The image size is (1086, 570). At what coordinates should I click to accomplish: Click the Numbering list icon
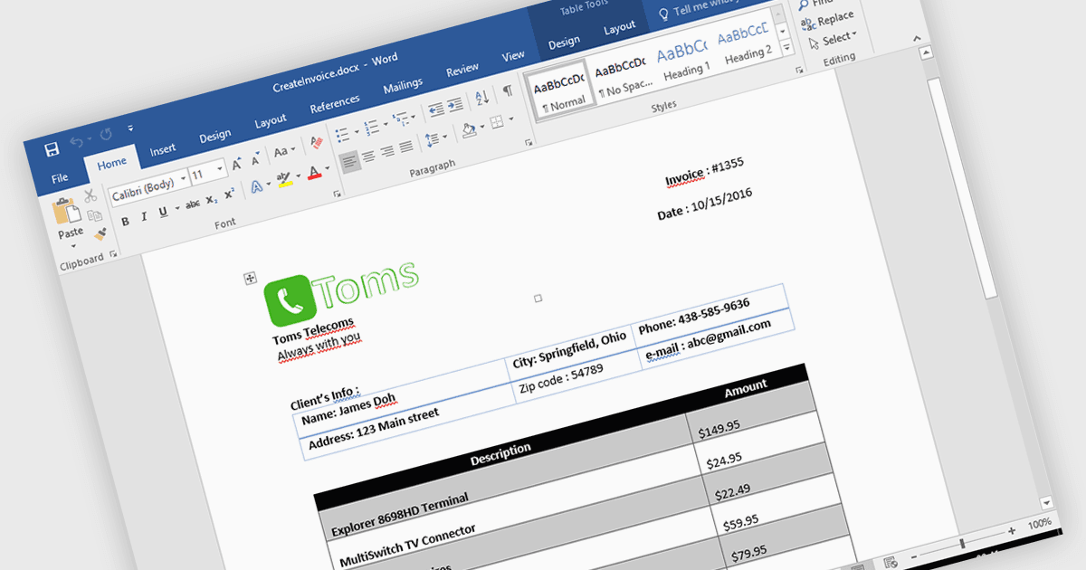pyautogui.click(x=370, y=128)
